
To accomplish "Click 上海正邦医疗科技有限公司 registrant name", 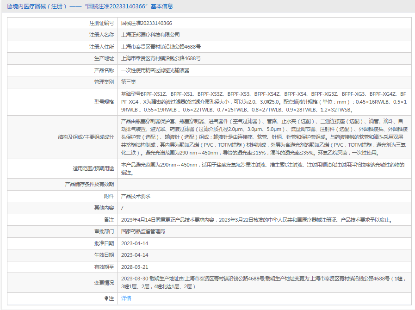I will point(150,35).
